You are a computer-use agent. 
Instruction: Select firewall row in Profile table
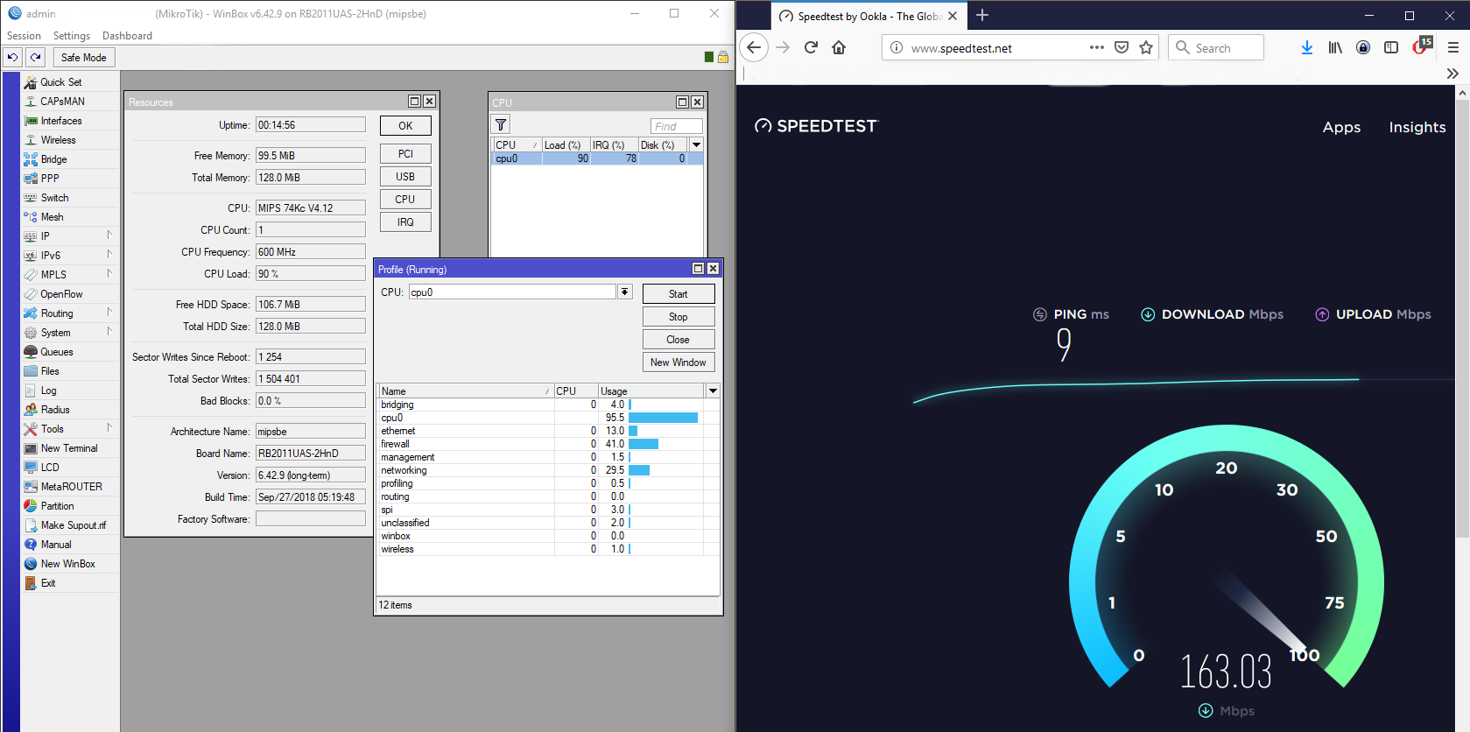tap(548, 444)
